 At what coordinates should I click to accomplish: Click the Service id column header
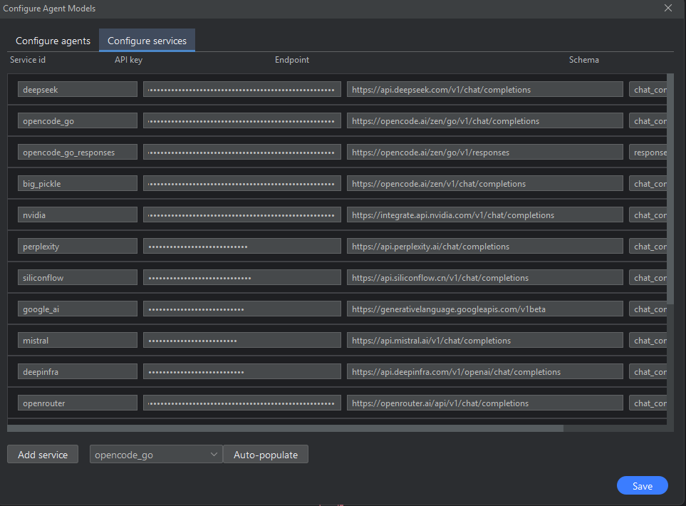(x=28, y=60)
